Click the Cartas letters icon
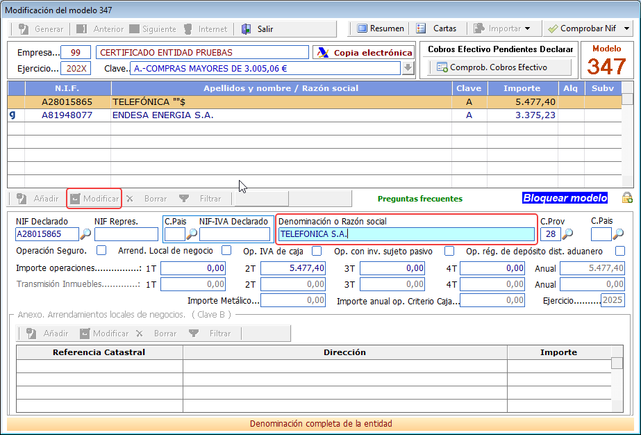Screen dimensions: 641x435 tap(421, 28)
